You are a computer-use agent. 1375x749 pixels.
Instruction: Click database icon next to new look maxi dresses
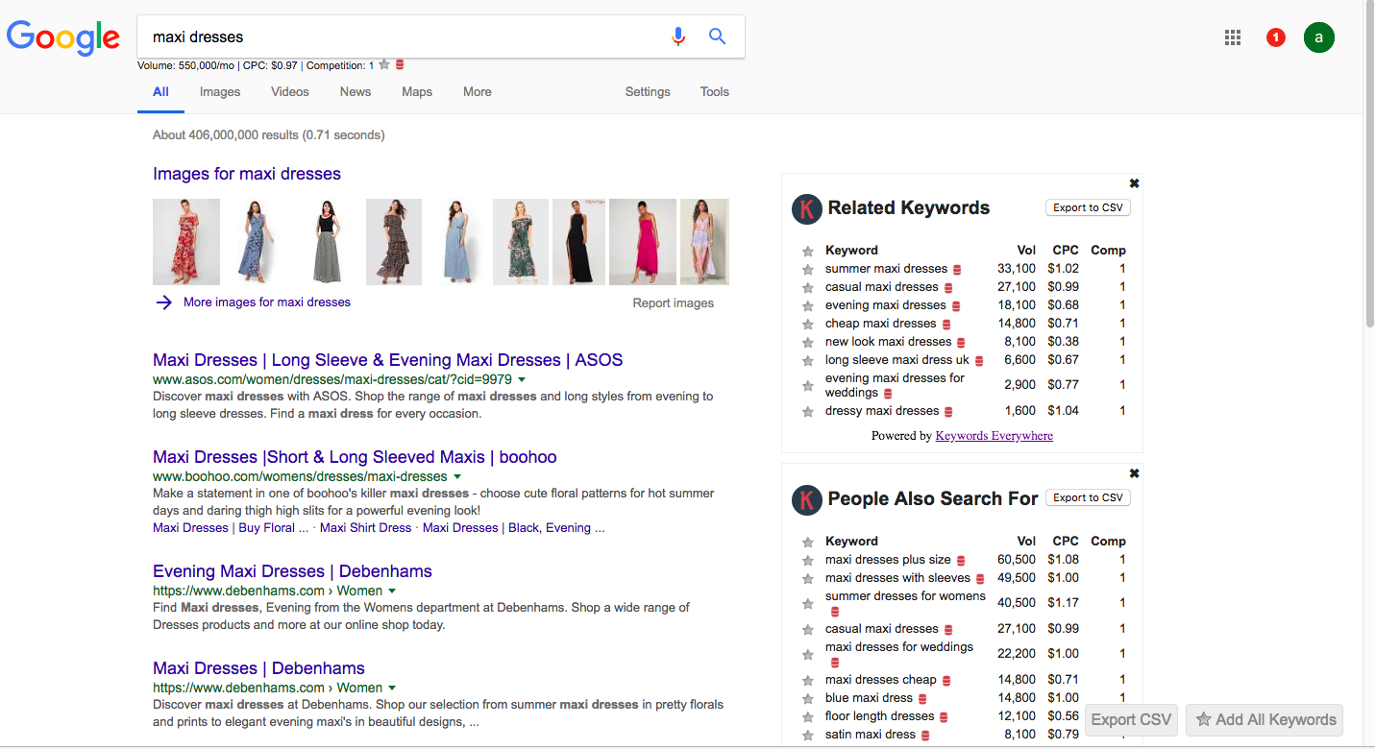point(961,343)
